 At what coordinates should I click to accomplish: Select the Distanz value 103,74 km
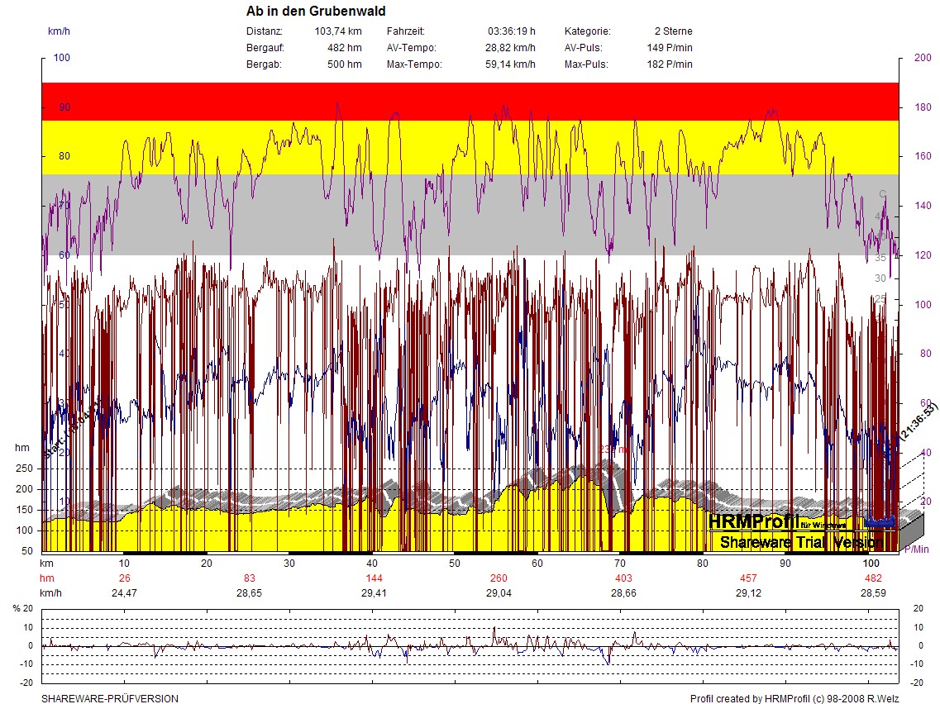[x=338, y=31]
